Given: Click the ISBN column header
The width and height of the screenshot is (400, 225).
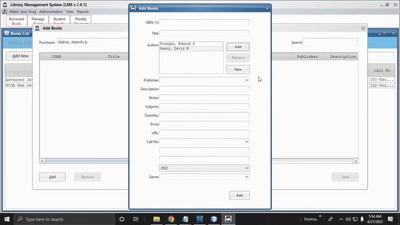Looking at the screenshot, I should coord(56,57).
